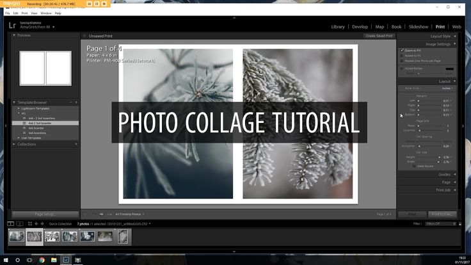Viewport: 471px width, 265px height.
Task: Go forward with the filmstrip right arrow
Action: point(42,224)
